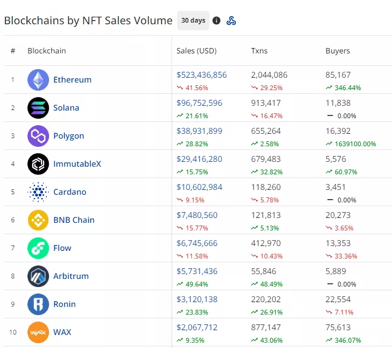Click the Polygon logo icon
The width and height of the screenshot is (392, 348).
coord(38,136)
